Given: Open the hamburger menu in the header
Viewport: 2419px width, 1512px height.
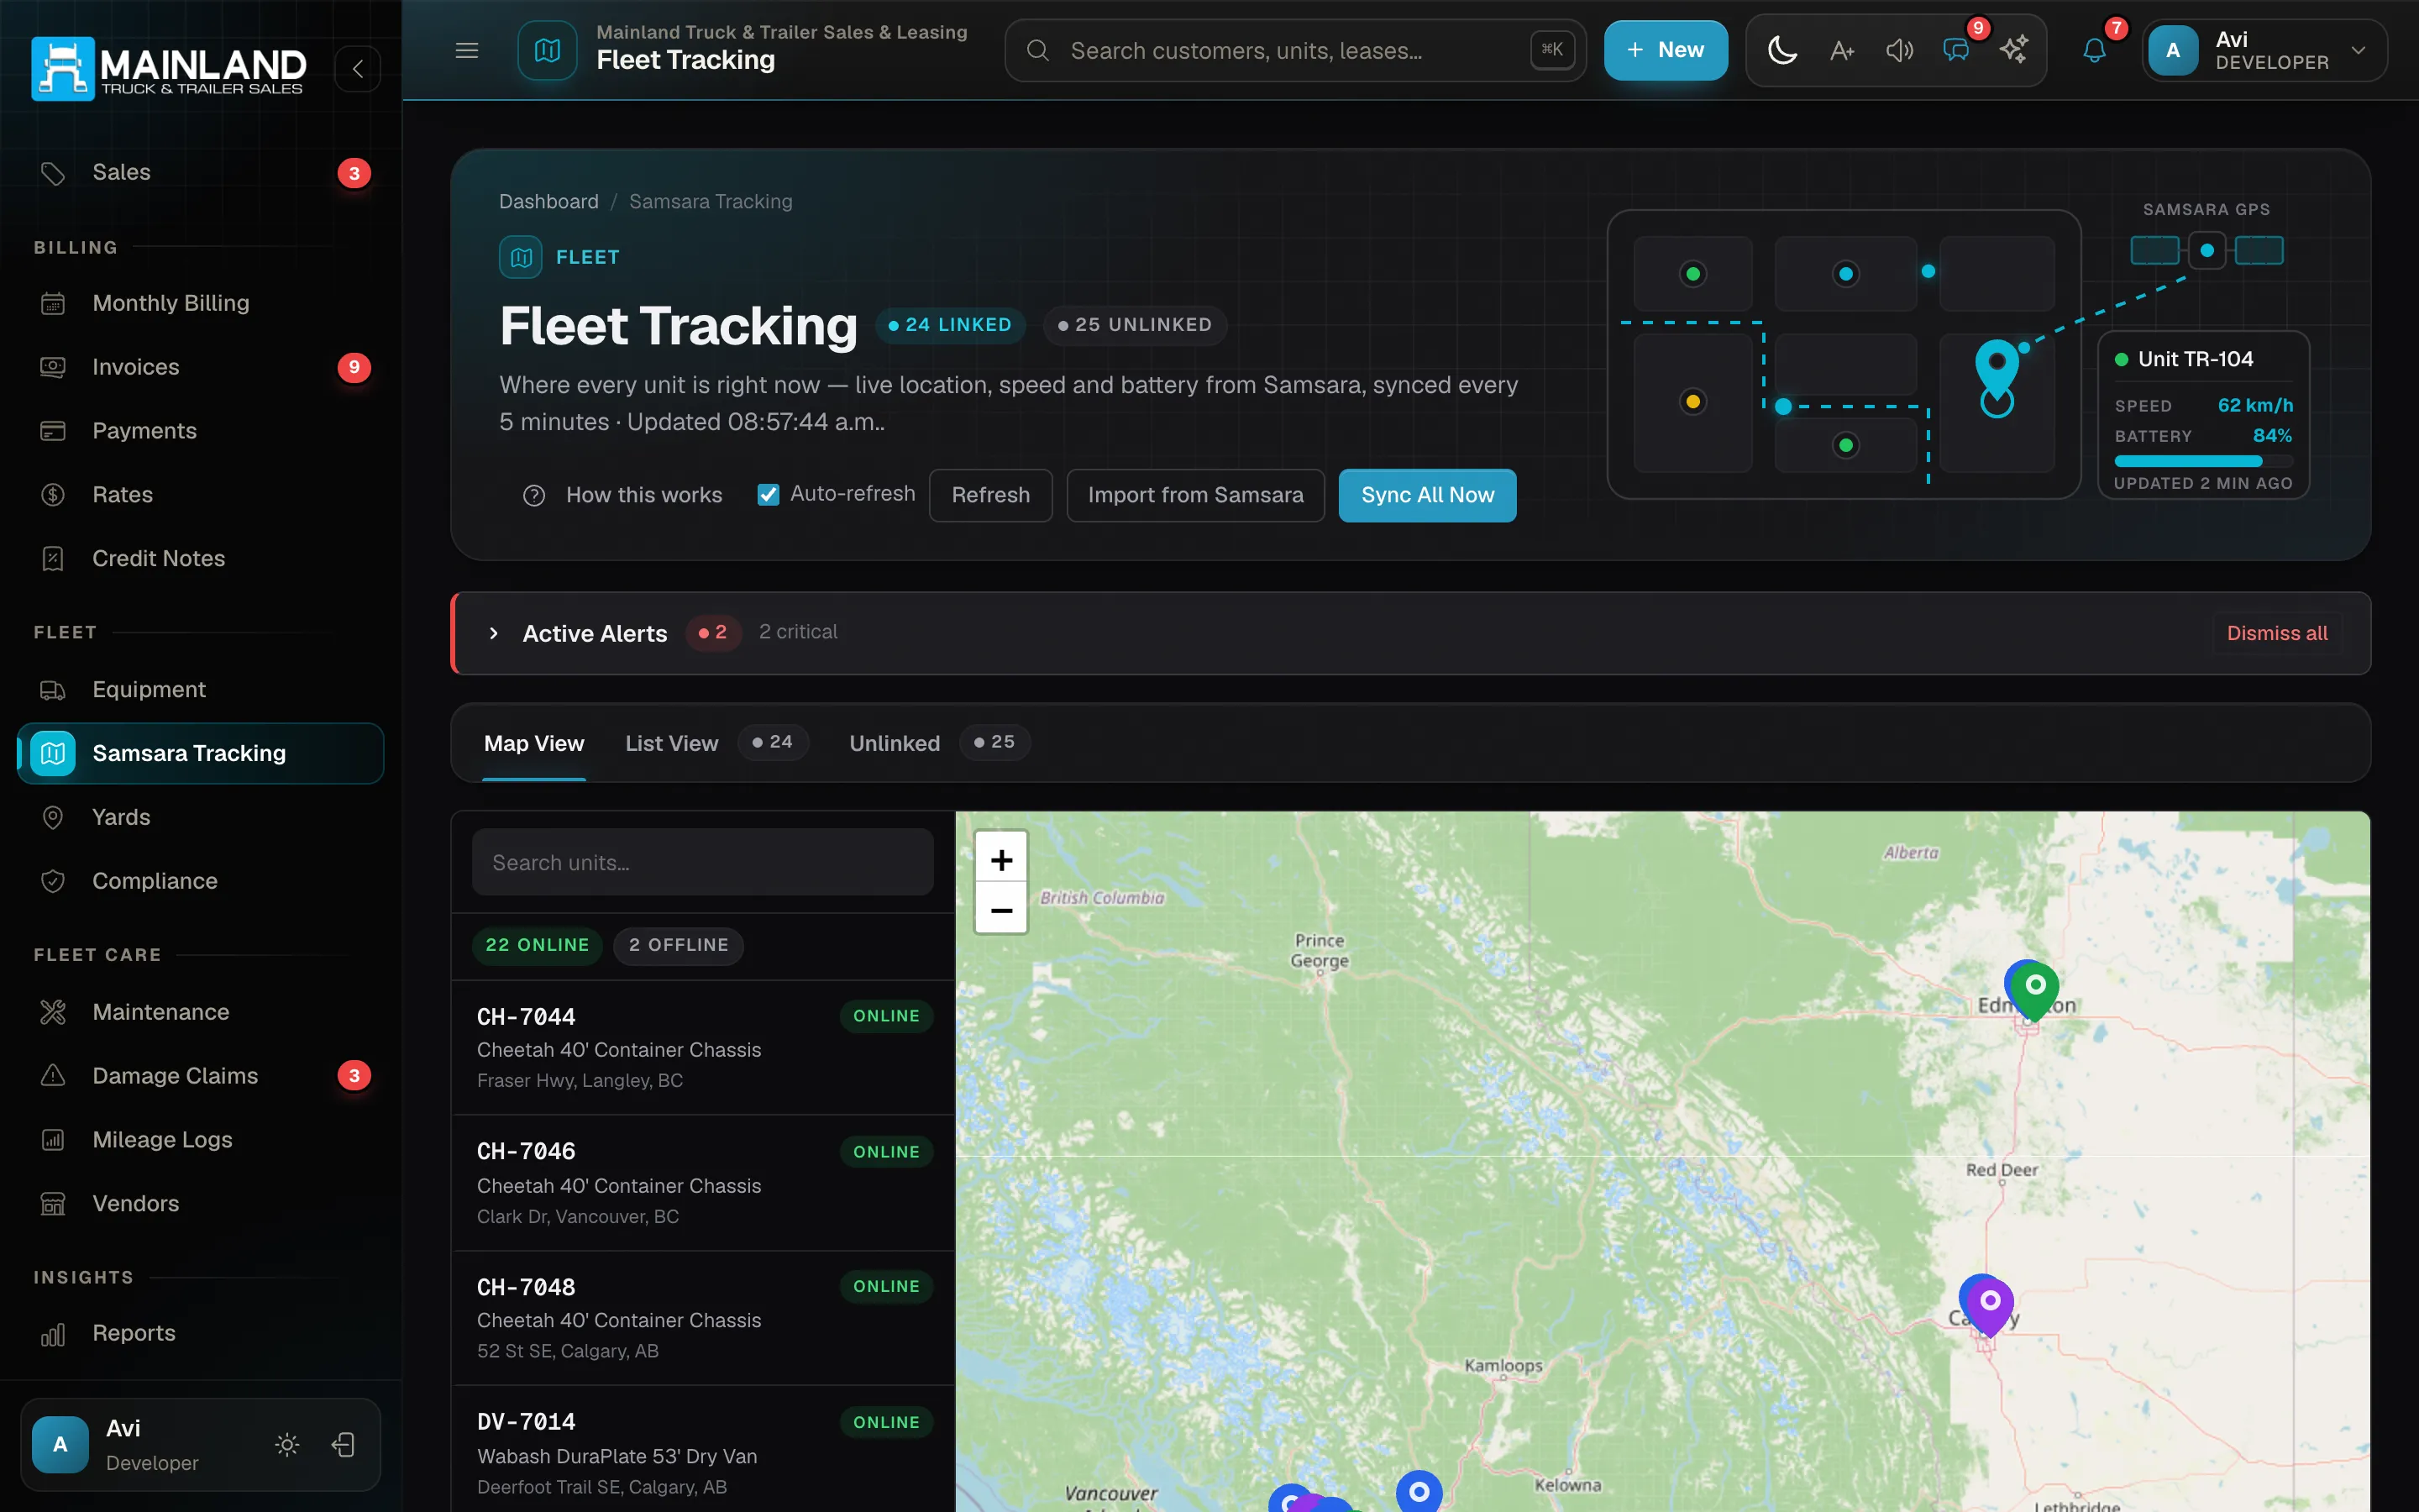Looking at the screenshot, I should (467, 50).
